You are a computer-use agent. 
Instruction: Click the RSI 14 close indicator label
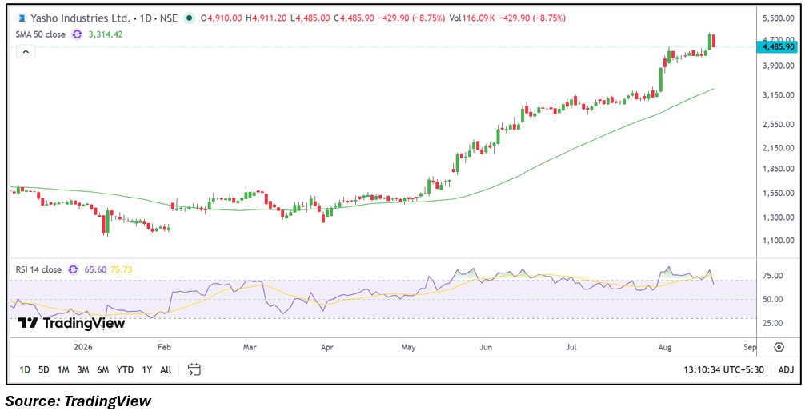(x=39, y=269)
